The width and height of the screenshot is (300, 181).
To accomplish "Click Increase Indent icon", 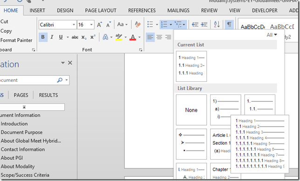I will [204, 25].
